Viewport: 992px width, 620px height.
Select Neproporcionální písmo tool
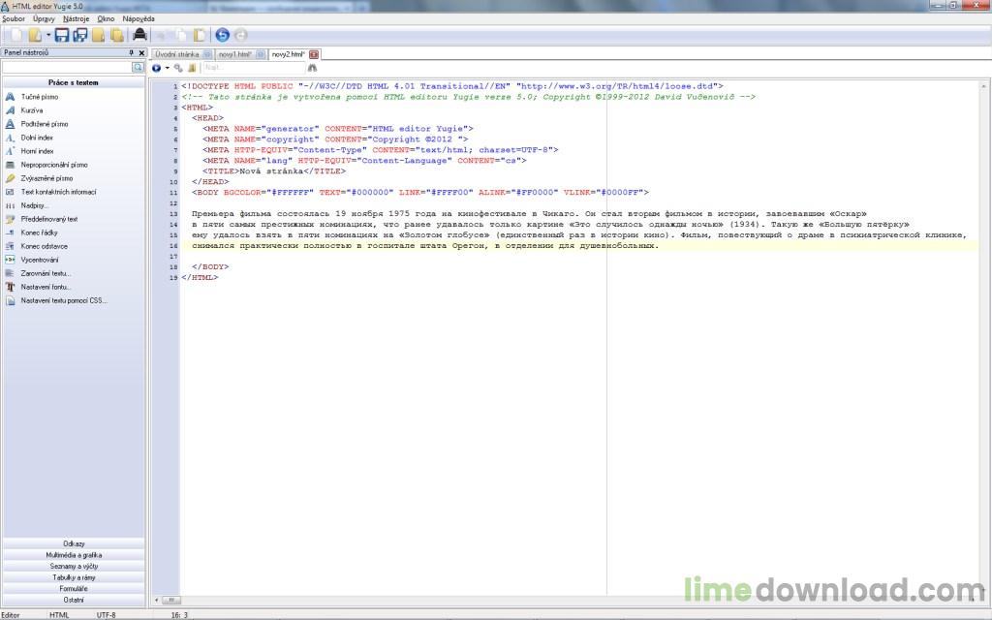pyautogui.click(x=54, y=165)
